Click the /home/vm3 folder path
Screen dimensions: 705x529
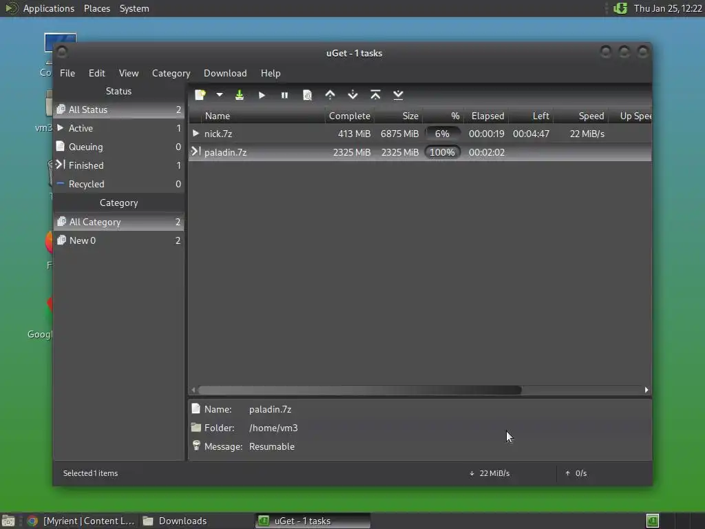click(x=273, y=428)
